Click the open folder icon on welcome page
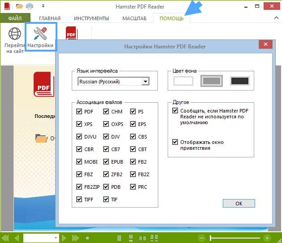The height and width of the screenshot is (243, 282). click(x=42, y=138)
